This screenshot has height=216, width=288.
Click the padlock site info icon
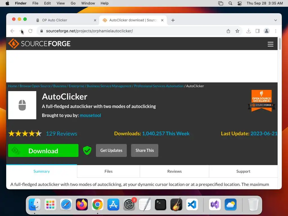[42, 31]
